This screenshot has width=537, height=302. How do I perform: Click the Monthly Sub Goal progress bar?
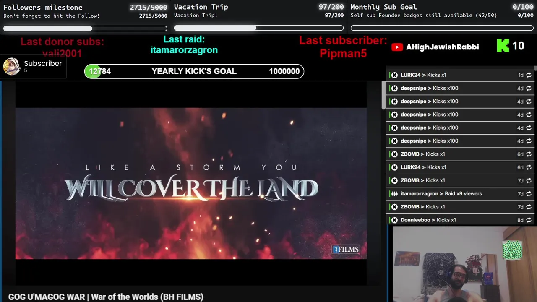coord(442,28)
